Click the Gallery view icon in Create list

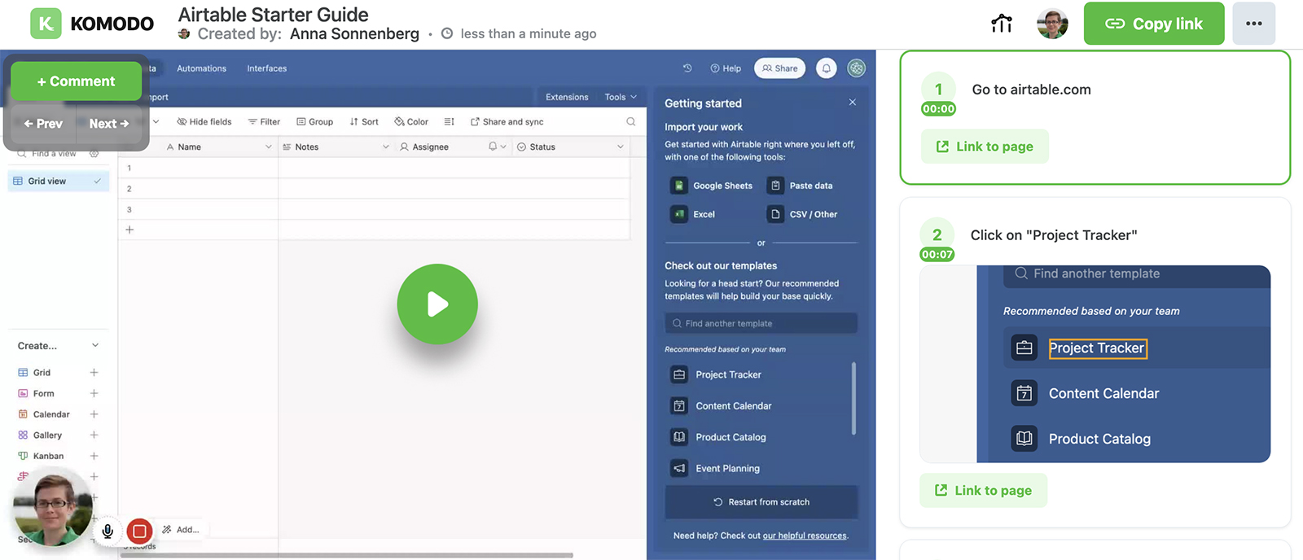click(x=23, y=435)
